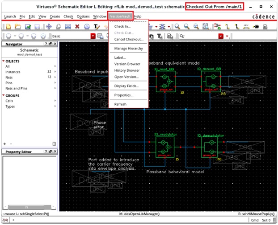Click the command input line at bottom
This screenshot has height=225, width=278.
[x=130, y=220]
